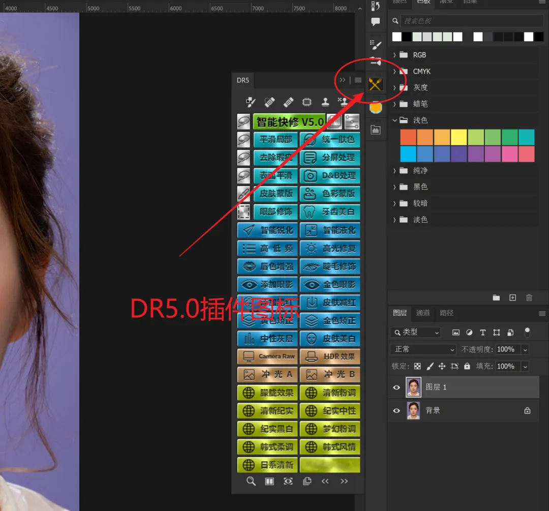
Task: Click the 智能快修 V5.0 button
Action: click(289, 122)
